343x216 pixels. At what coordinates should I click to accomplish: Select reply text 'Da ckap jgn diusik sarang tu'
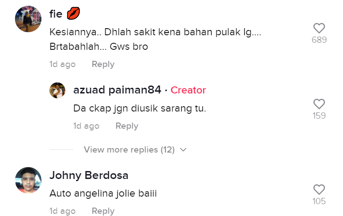point(140,108)
